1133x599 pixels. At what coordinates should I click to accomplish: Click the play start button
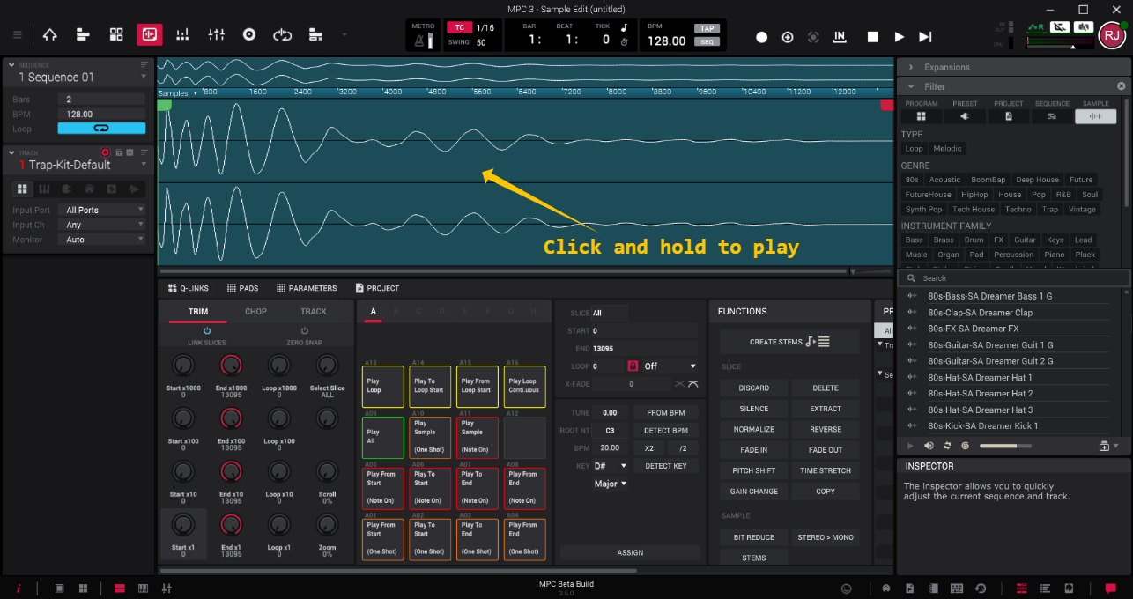pyautogui.click(x=925, y=37)
